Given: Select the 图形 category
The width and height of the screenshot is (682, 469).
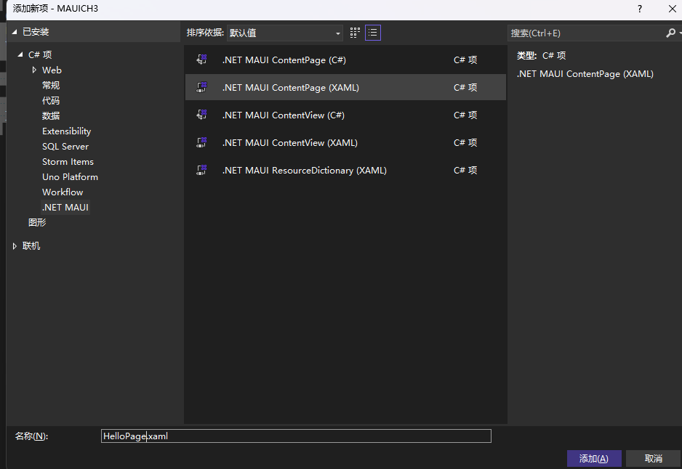Looking at the screenshot, I should pos(36,222).
